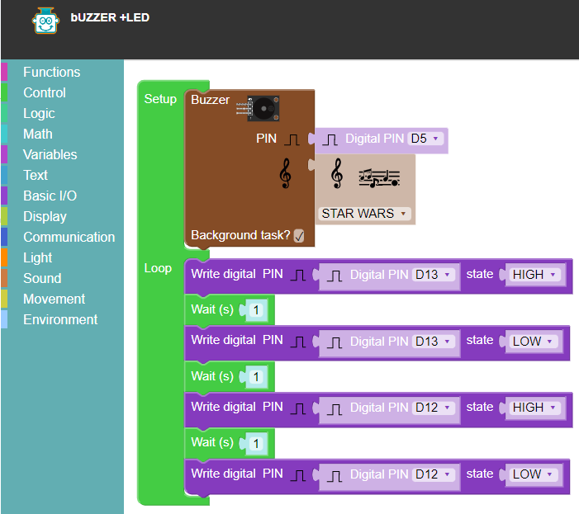
Task: Open the STAR WARS melody dropdown
Action: (364, 214)
